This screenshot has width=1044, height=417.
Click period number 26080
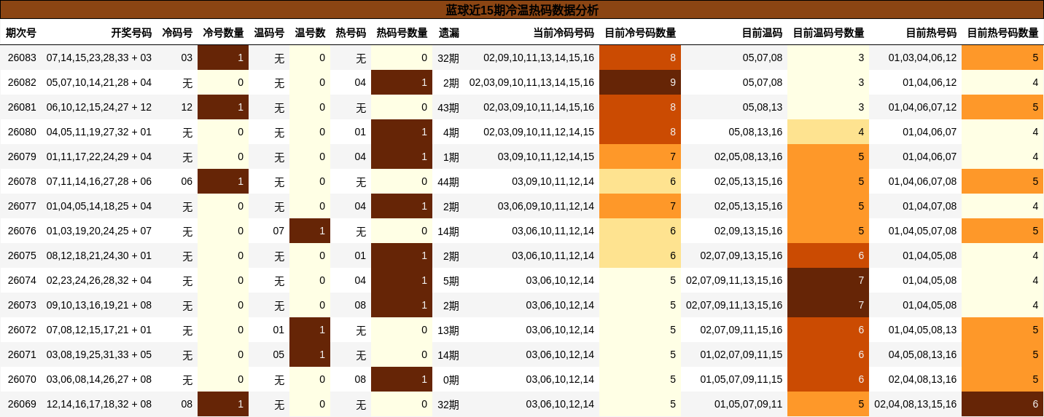coord(22,132)
